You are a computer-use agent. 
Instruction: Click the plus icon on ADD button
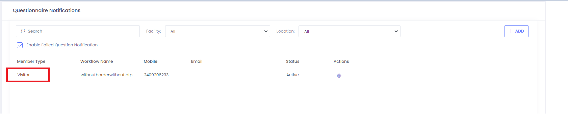511,31
